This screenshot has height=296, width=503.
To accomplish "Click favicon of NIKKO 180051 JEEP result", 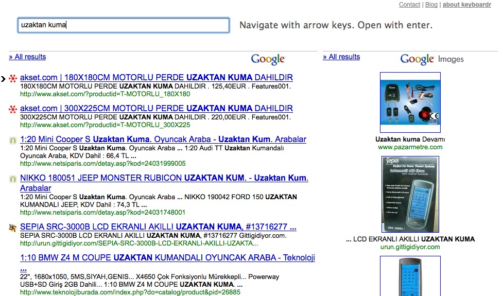I will click(13, 179).
